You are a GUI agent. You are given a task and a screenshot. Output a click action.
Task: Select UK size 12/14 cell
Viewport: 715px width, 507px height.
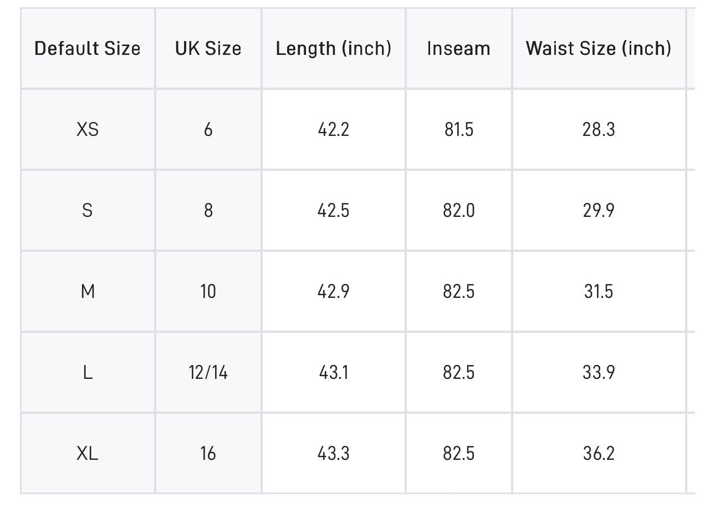[208, 373]
